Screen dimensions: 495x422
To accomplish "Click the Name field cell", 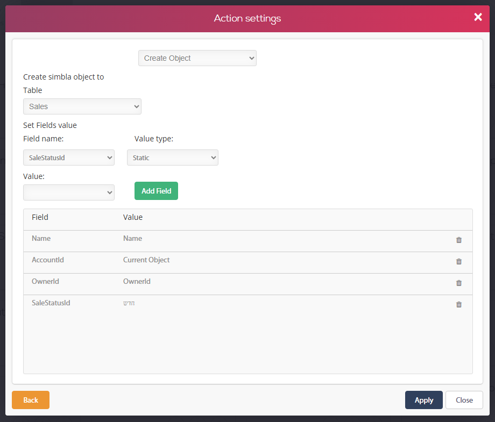I will 41,239.
